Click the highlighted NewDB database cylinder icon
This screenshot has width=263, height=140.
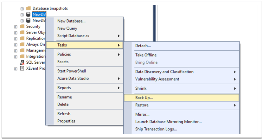pyautogui.click(x=28, y=14)
